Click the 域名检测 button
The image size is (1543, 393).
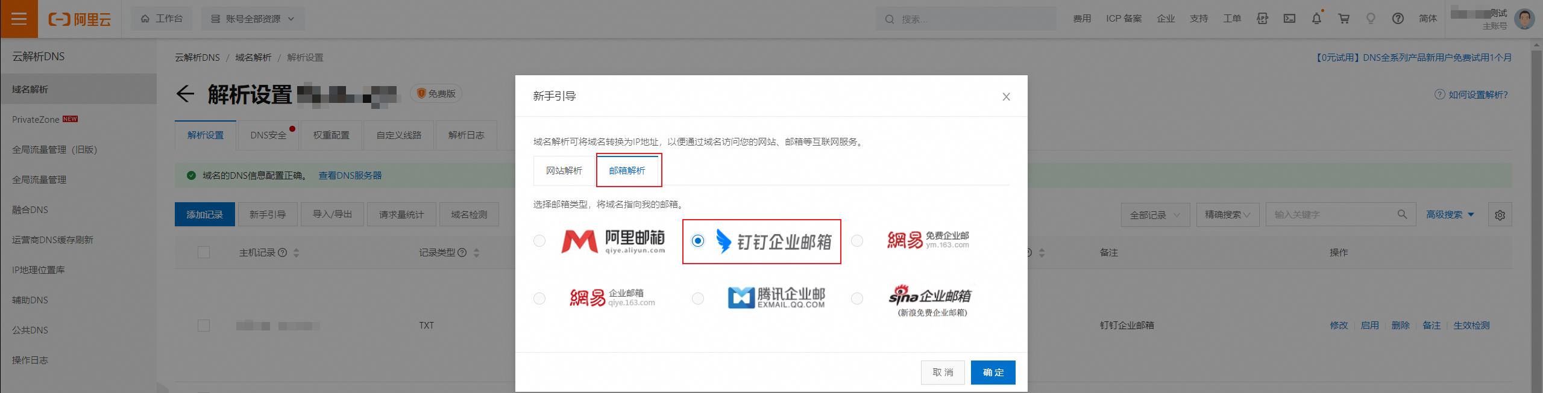(x=469, y=214)
